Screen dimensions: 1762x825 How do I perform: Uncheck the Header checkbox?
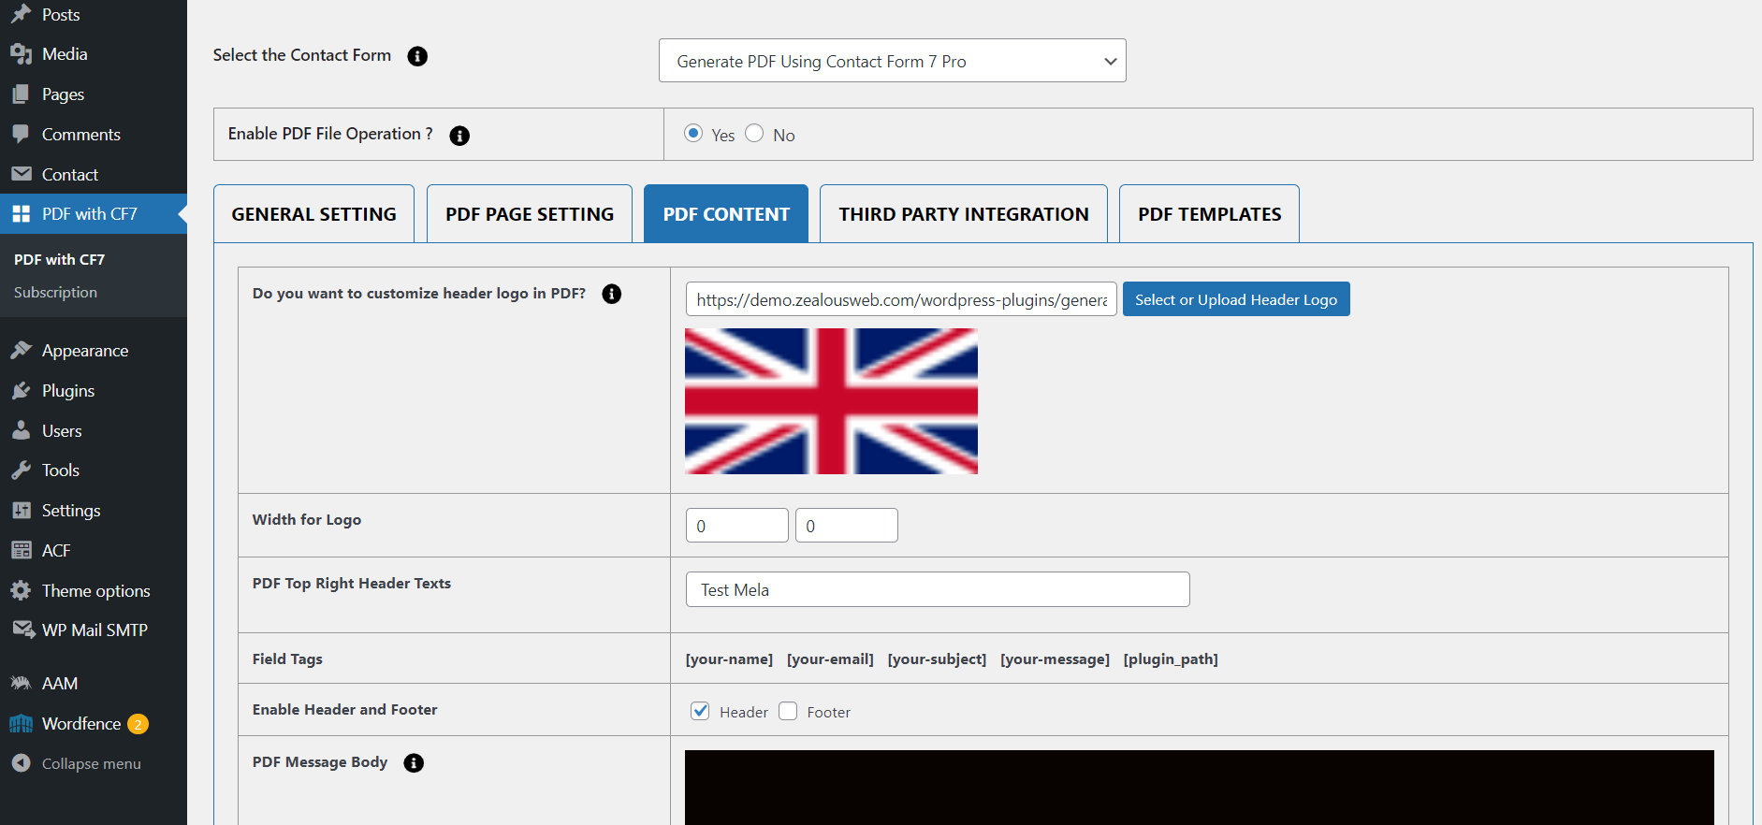click(700, 711)
